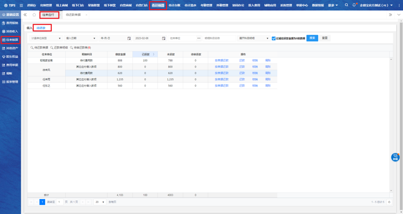Click ellipsis icon in 往来单位 field

[x=199, y=38]
